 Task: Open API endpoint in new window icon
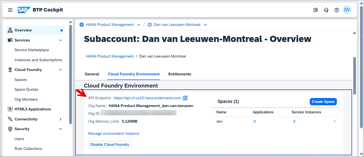coord(185,98)
